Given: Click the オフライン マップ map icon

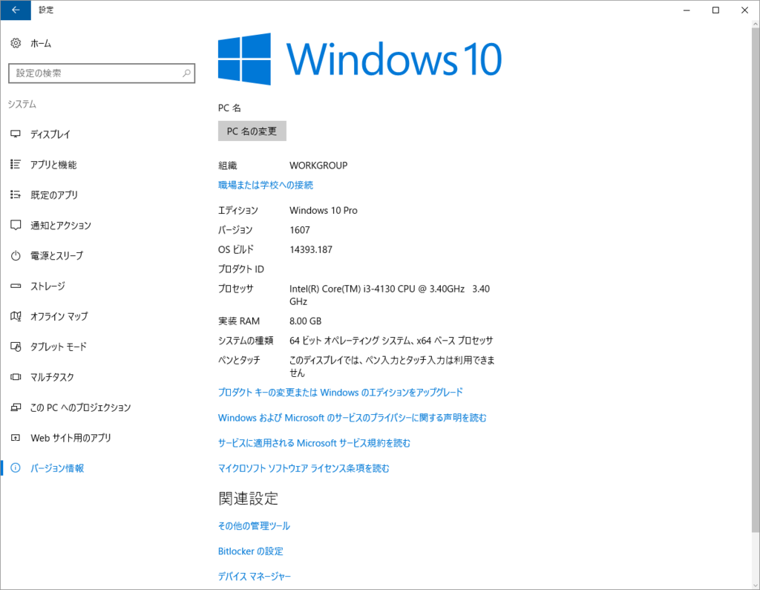Looking at the screenshot, I should [x=16, y=317].
